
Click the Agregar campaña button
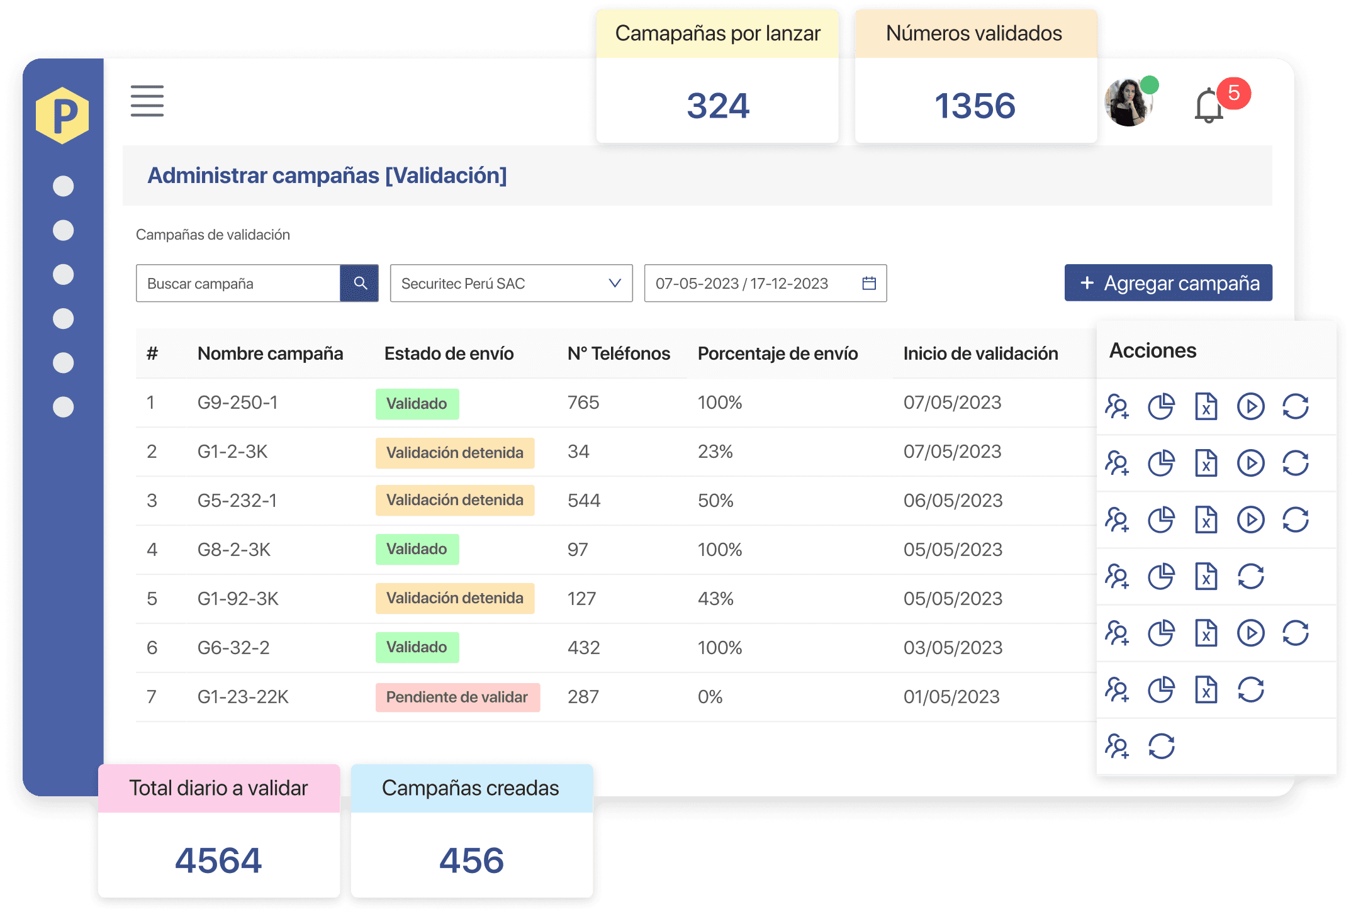coord(1168,283)
